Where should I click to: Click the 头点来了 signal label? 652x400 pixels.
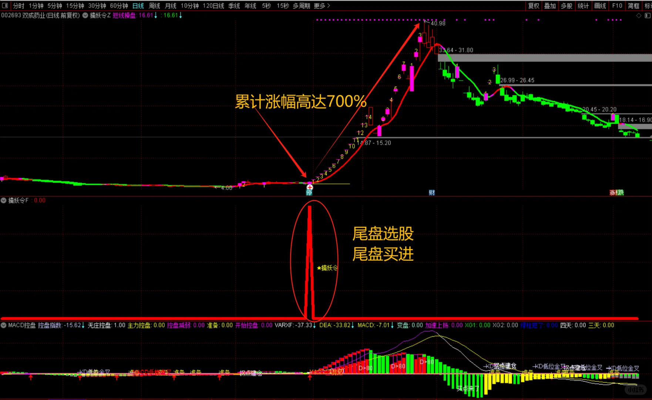[x=468, y=389]
